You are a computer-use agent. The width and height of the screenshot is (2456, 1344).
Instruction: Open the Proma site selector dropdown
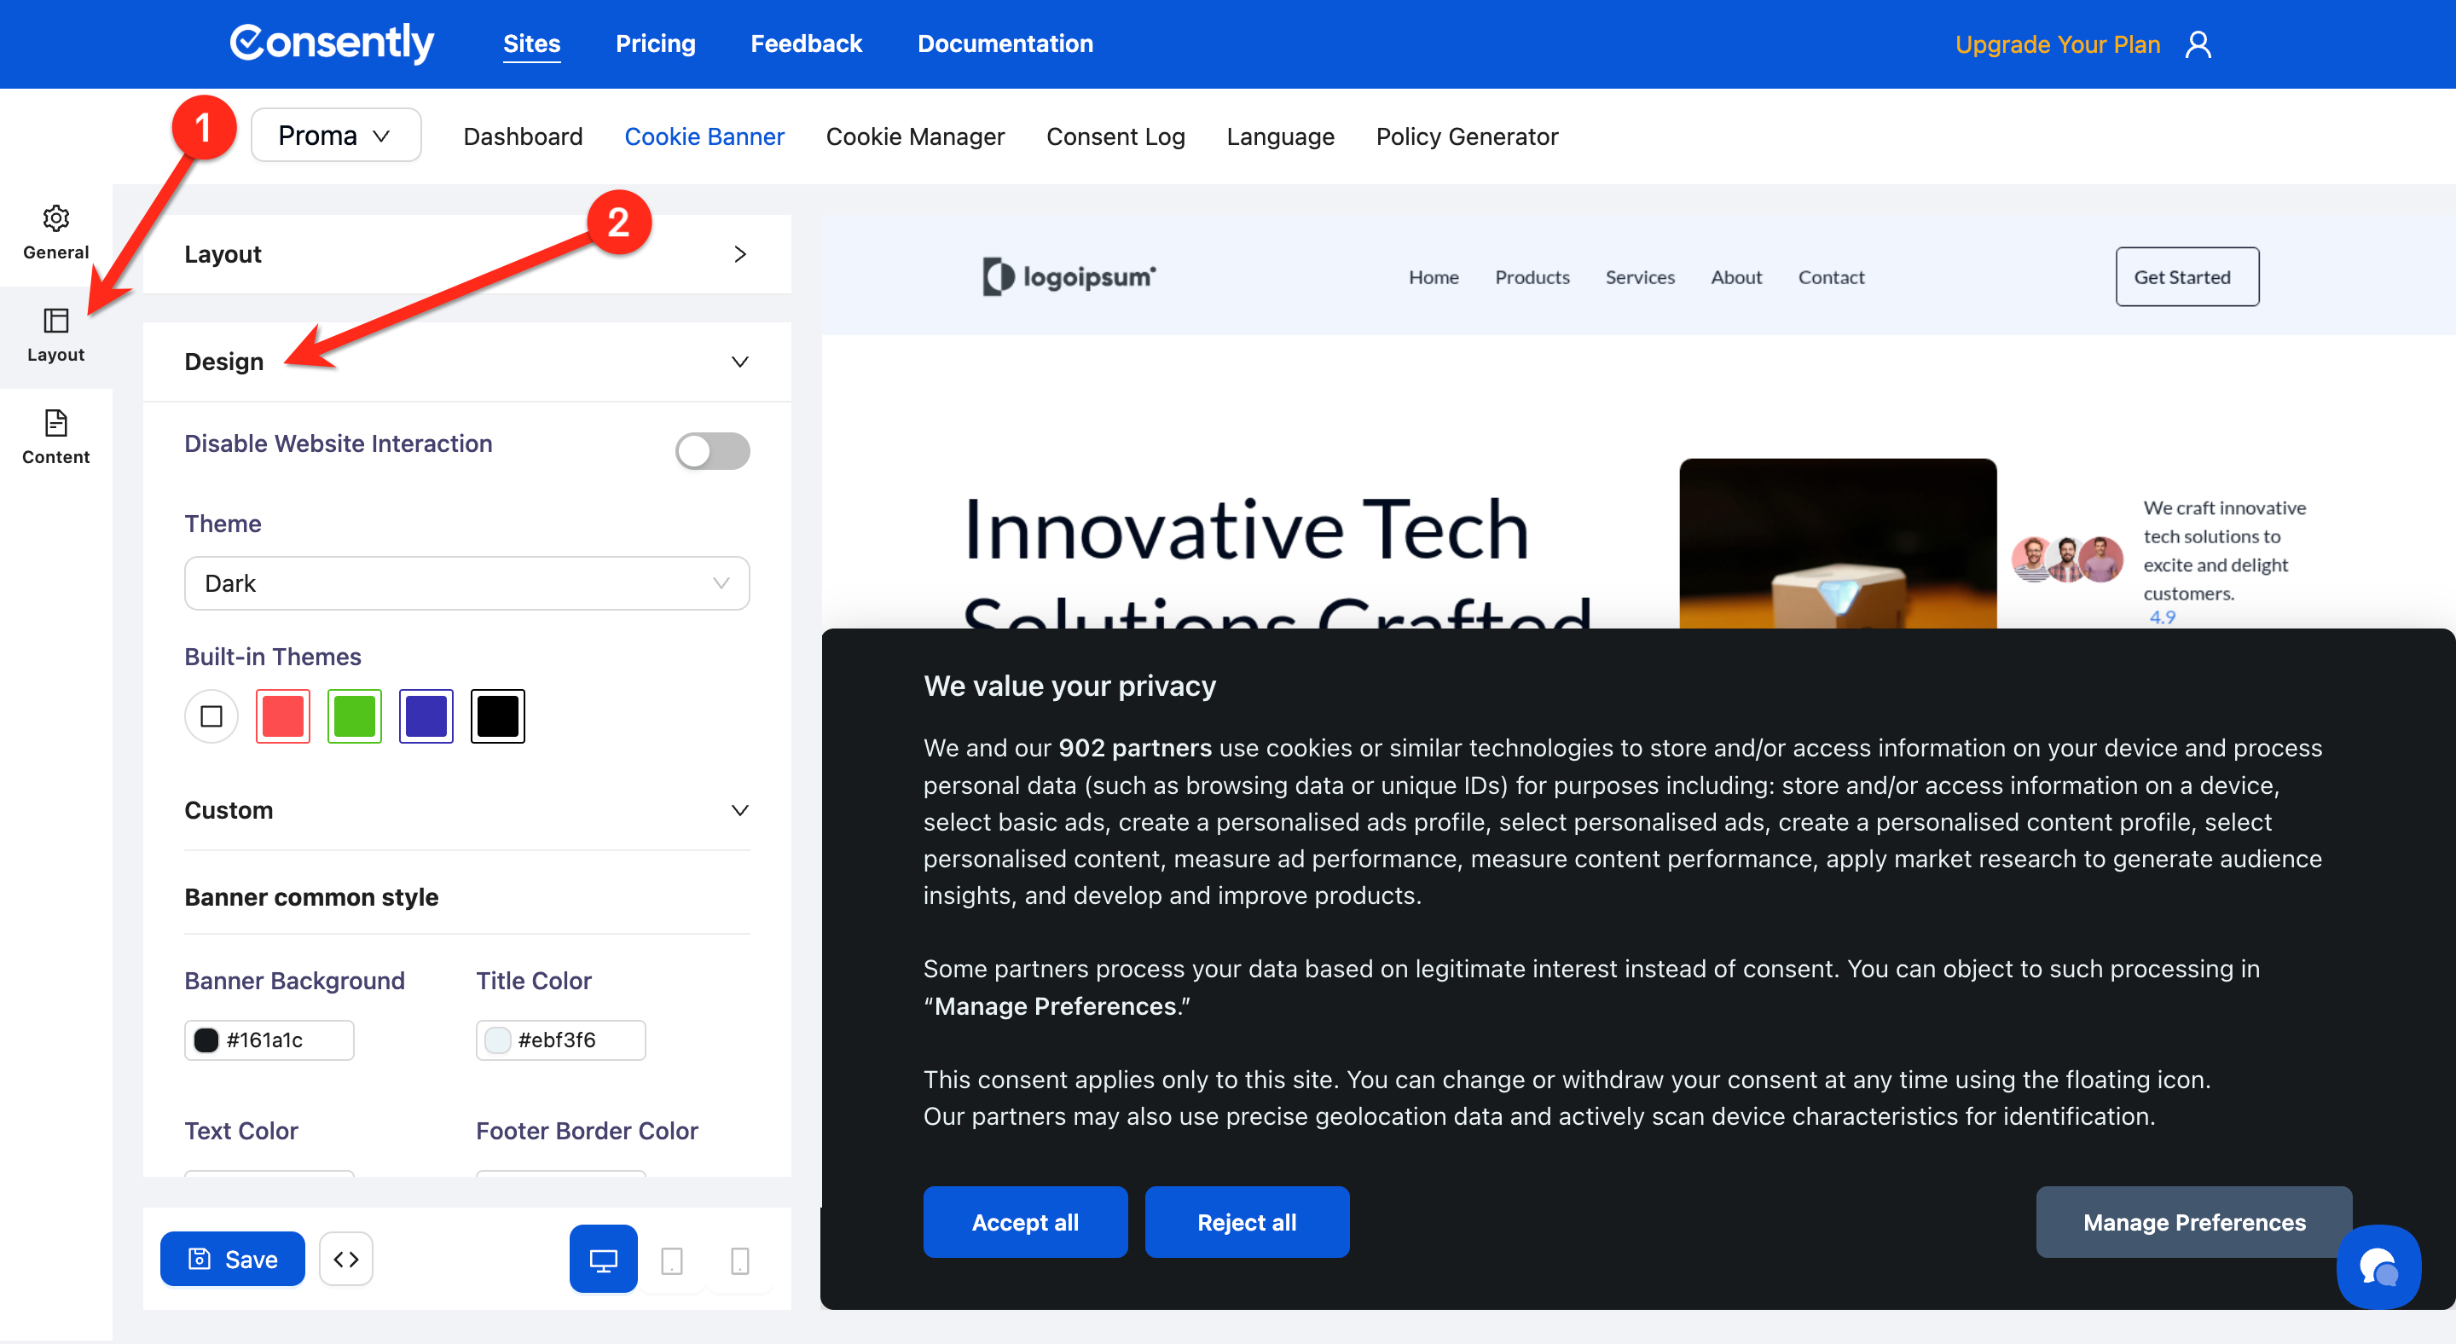point(334,136)
